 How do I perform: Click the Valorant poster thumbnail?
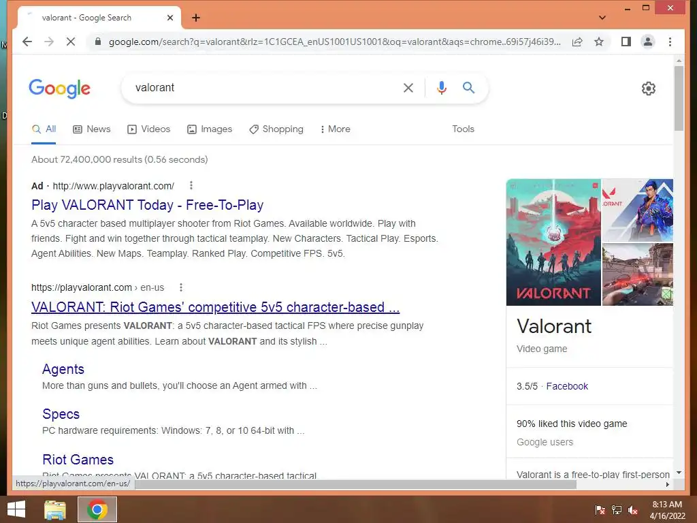click(x=553, y=242)
